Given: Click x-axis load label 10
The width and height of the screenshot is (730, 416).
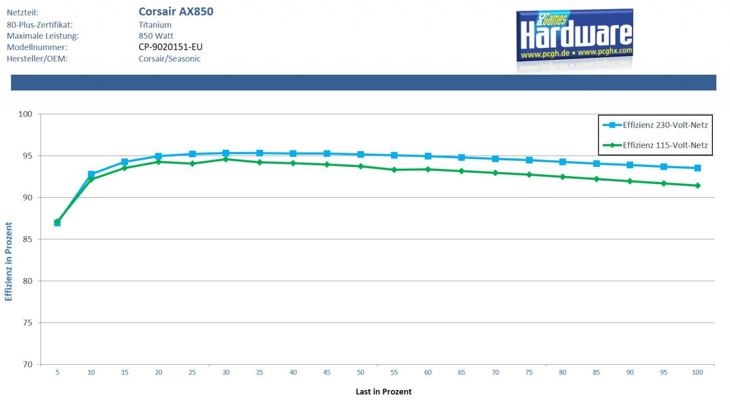Looking at the screenshot, I should pos(91,373).
